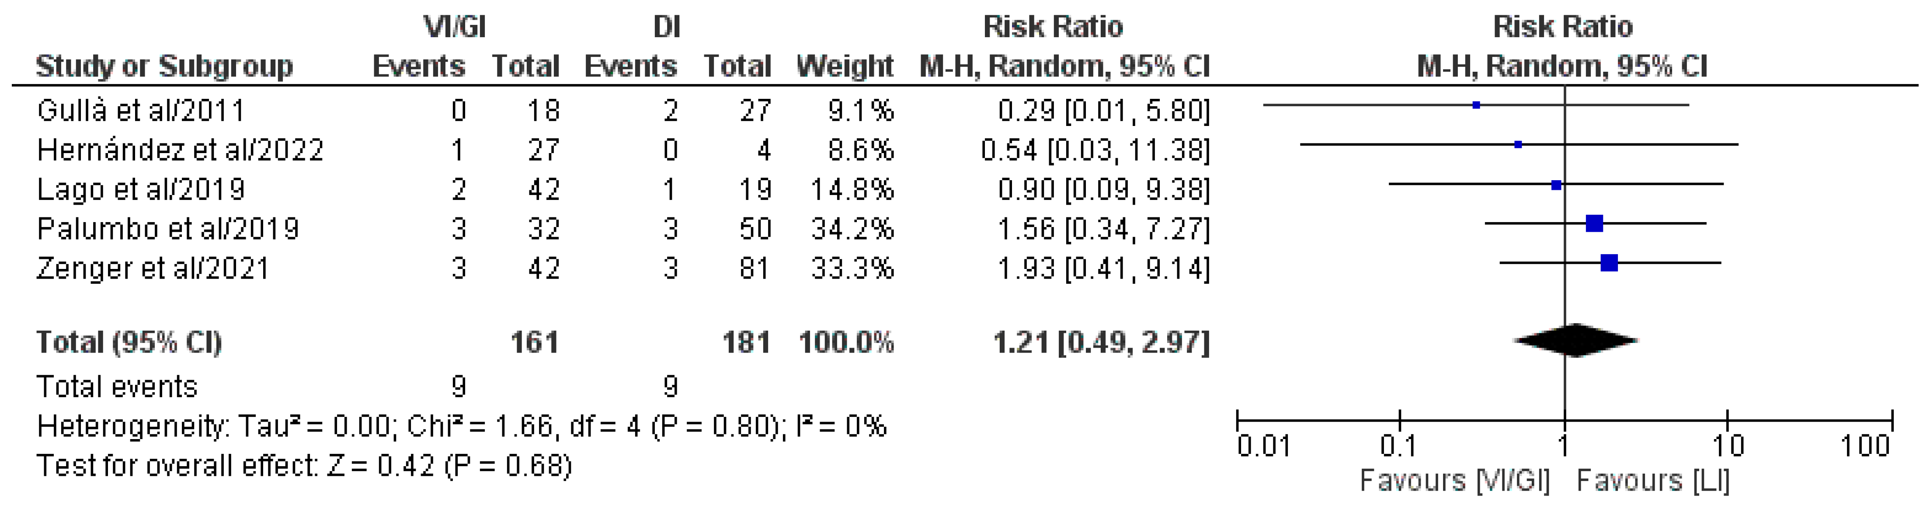Click the 0.01 tick label on the axis
The height and width of the screenshot is (506, 1930).
[x=1263, y=447]
